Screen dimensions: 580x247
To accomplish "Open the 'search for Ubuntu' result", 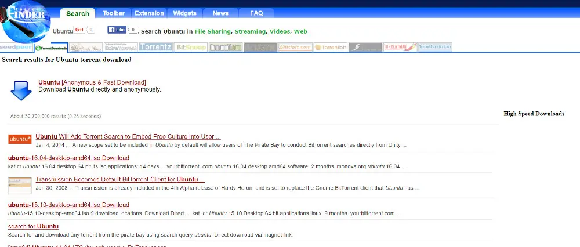I will coord(33,226).
